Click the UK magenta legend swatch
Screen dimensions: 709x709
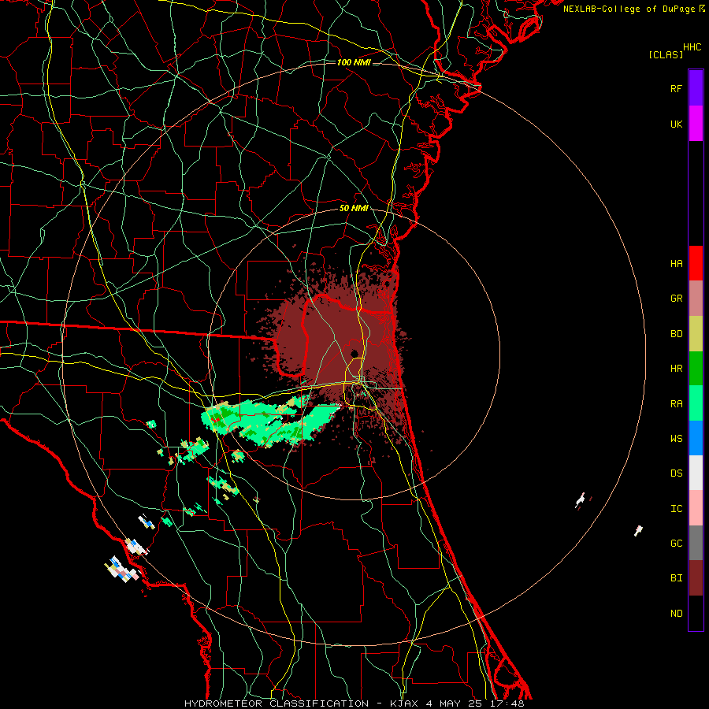[x=696, y=124]
